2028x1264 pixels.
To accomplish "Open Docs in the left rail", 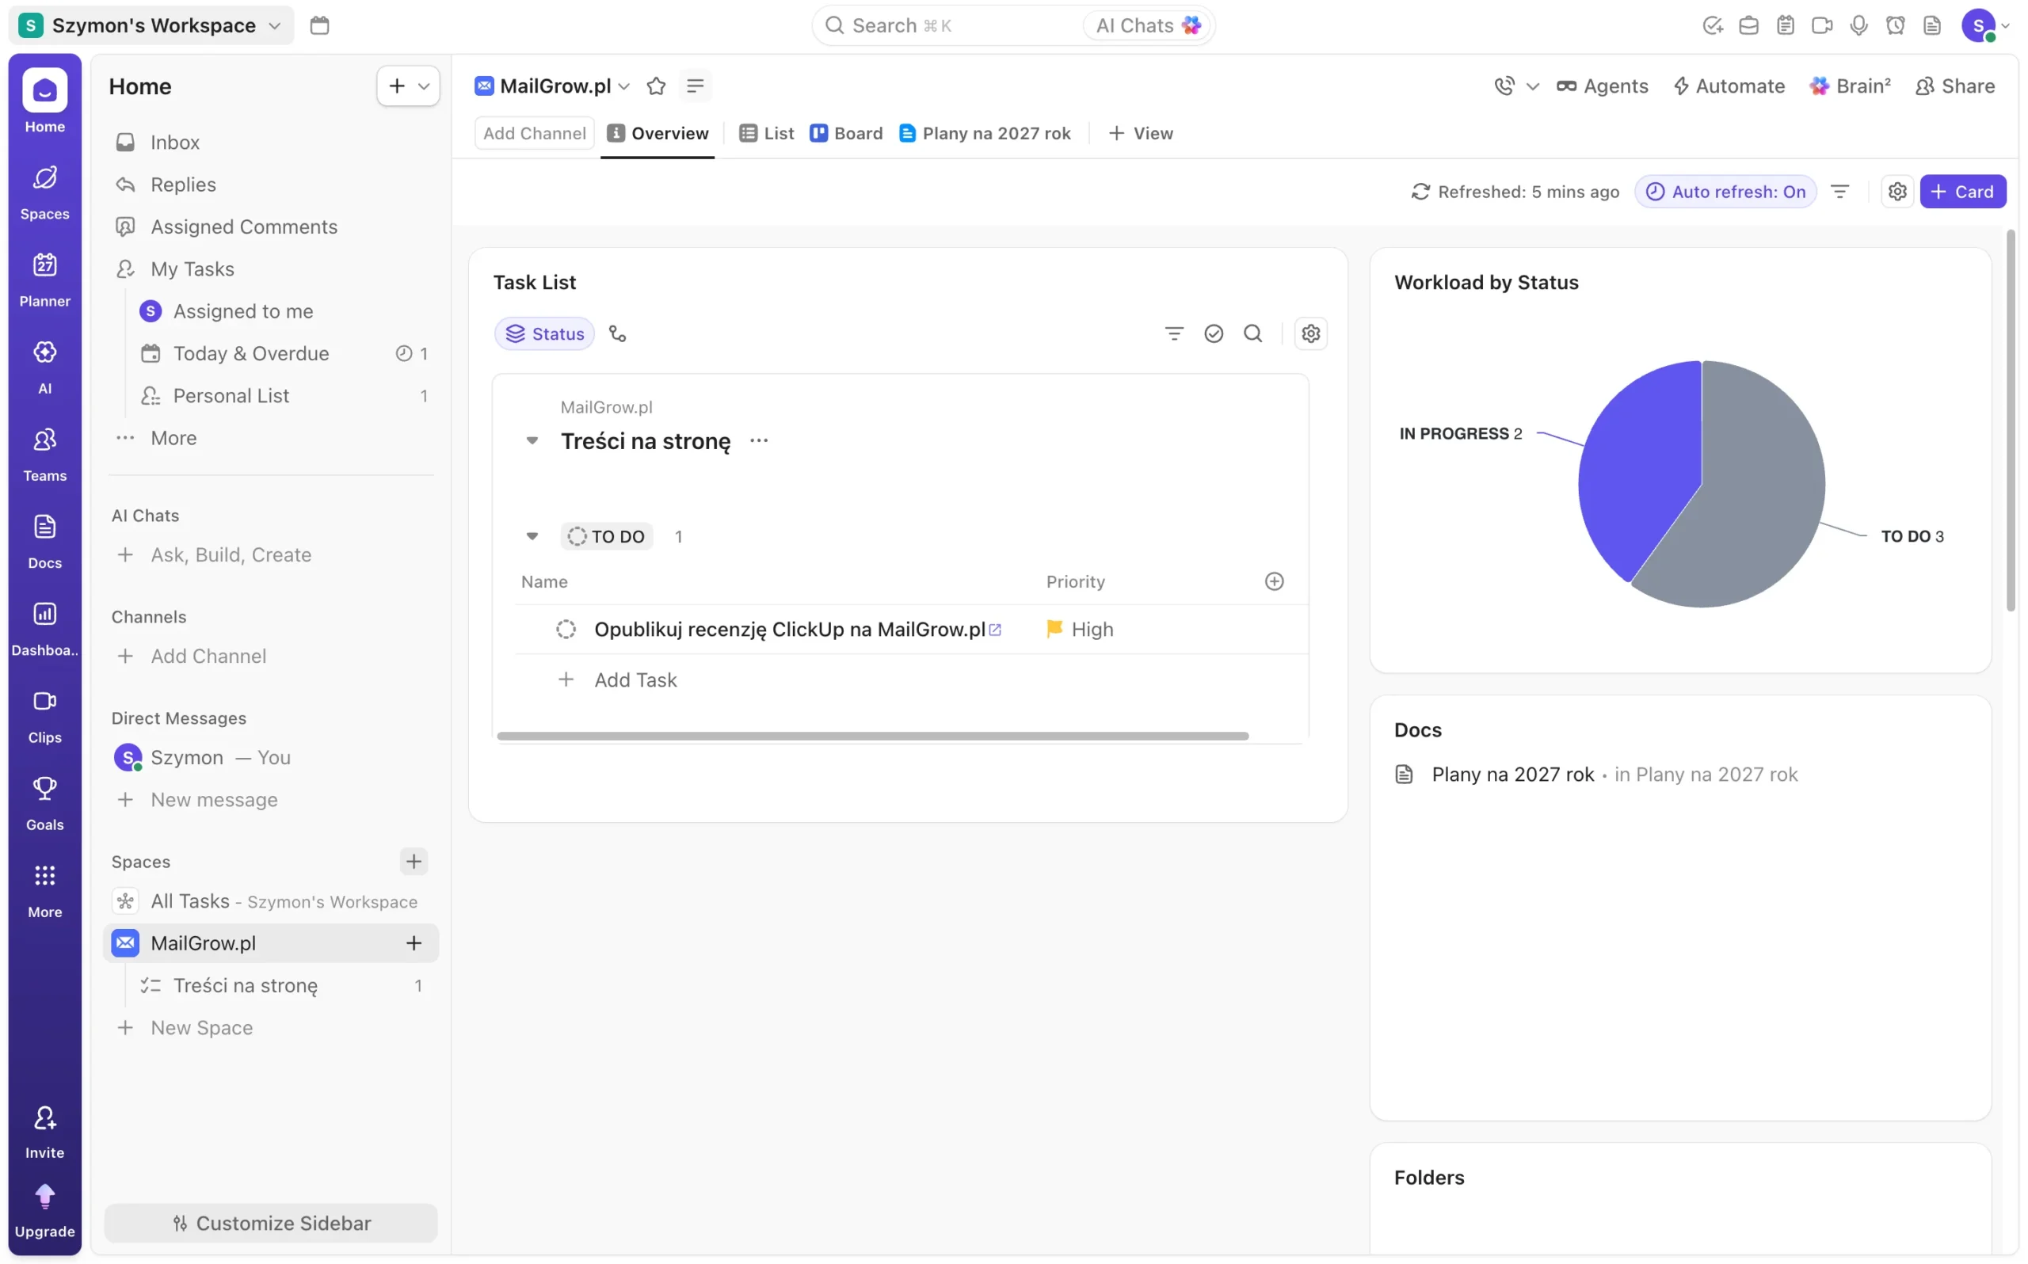I will pos(45,541).
